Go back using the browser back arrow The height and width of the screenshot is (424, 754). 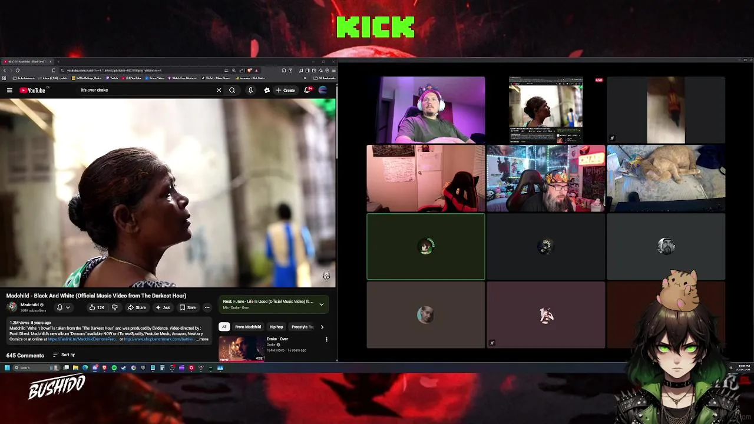click(4, 70)
